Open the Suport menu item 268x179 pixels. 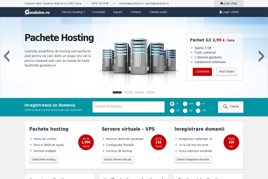(x=117, y=12)
